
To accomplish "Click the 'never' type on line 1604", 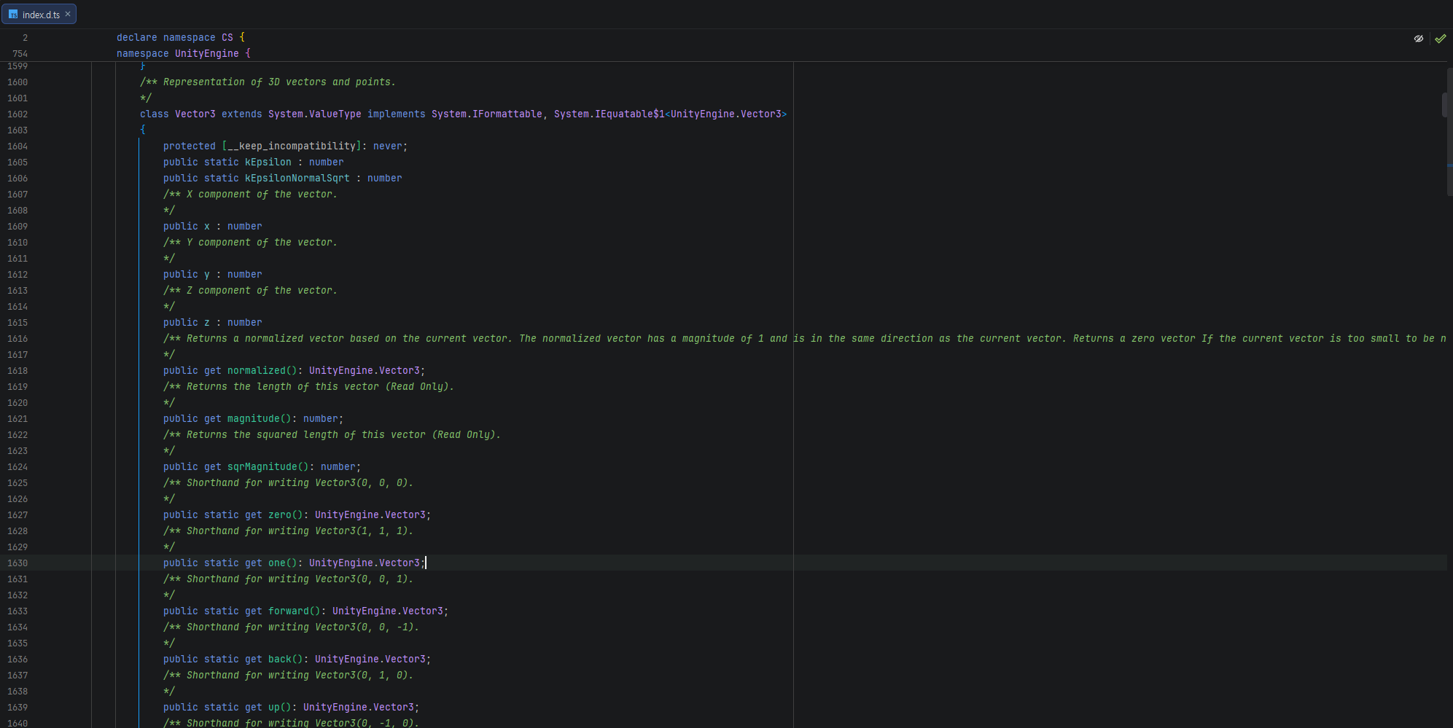I will (388, 146).
